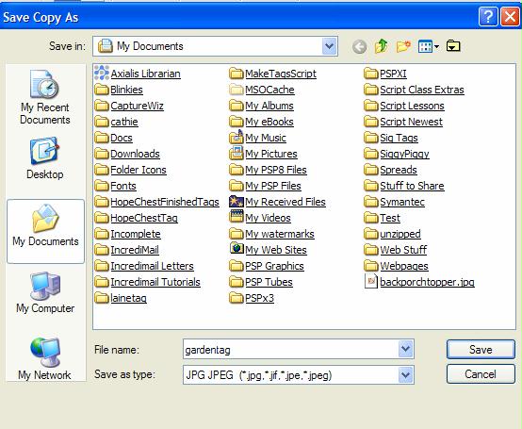522x429 pixels.
Task: Open My Computer in places bar
Action: 45,292
